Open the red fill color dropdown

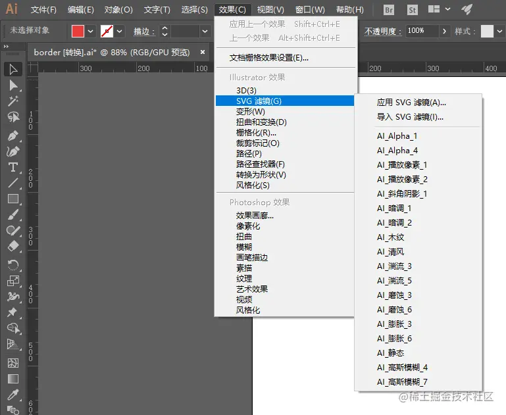tap(90, 32)
